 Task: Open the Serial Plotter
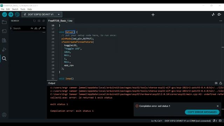213,14
